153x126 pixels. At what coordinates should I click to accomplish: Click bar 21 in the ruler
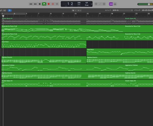(x=124, y=14)
